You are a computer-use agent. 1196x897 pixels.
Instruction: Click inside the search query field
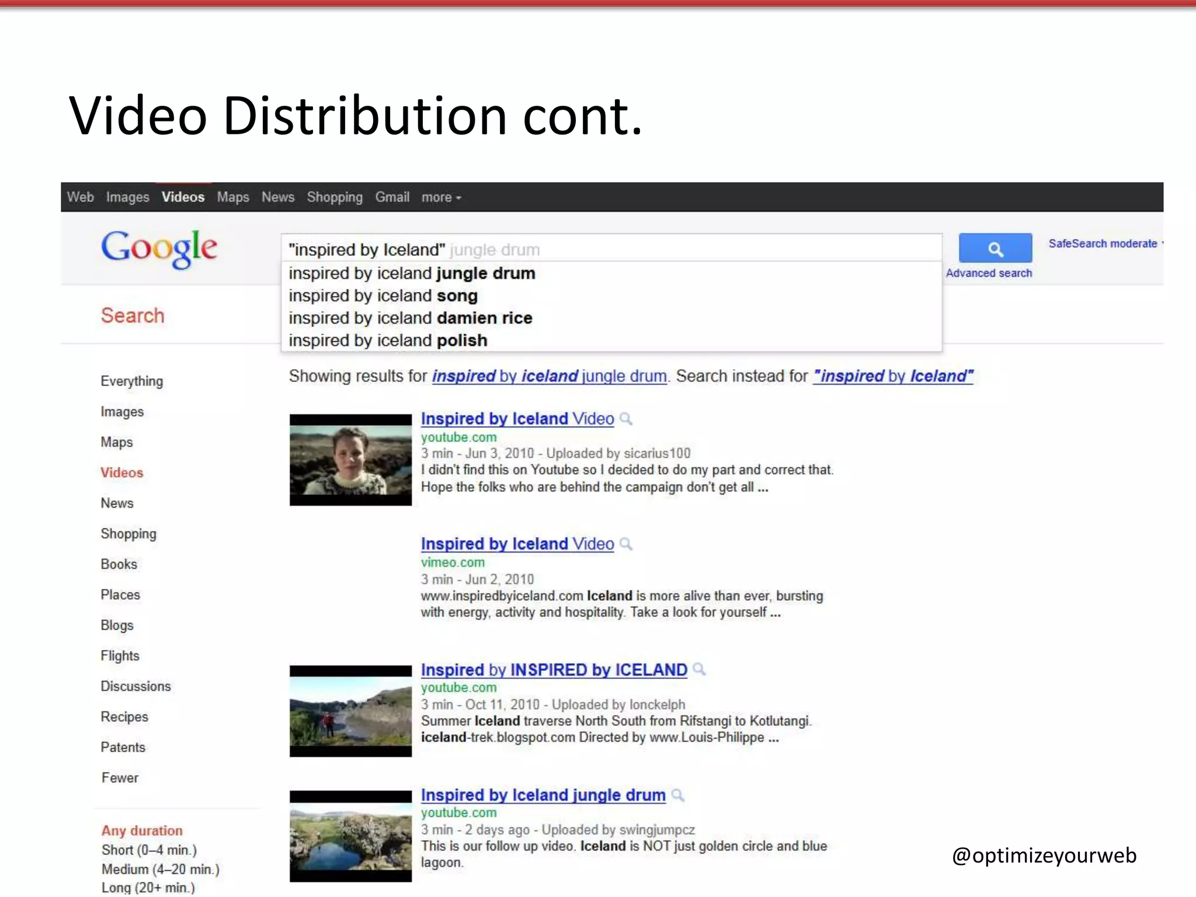pos(611,249)
